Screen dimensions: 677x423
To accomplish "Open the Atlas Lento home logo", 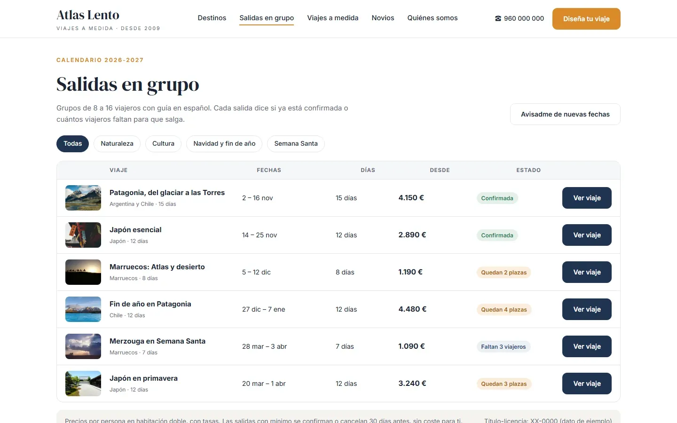I will pos(108,20).
